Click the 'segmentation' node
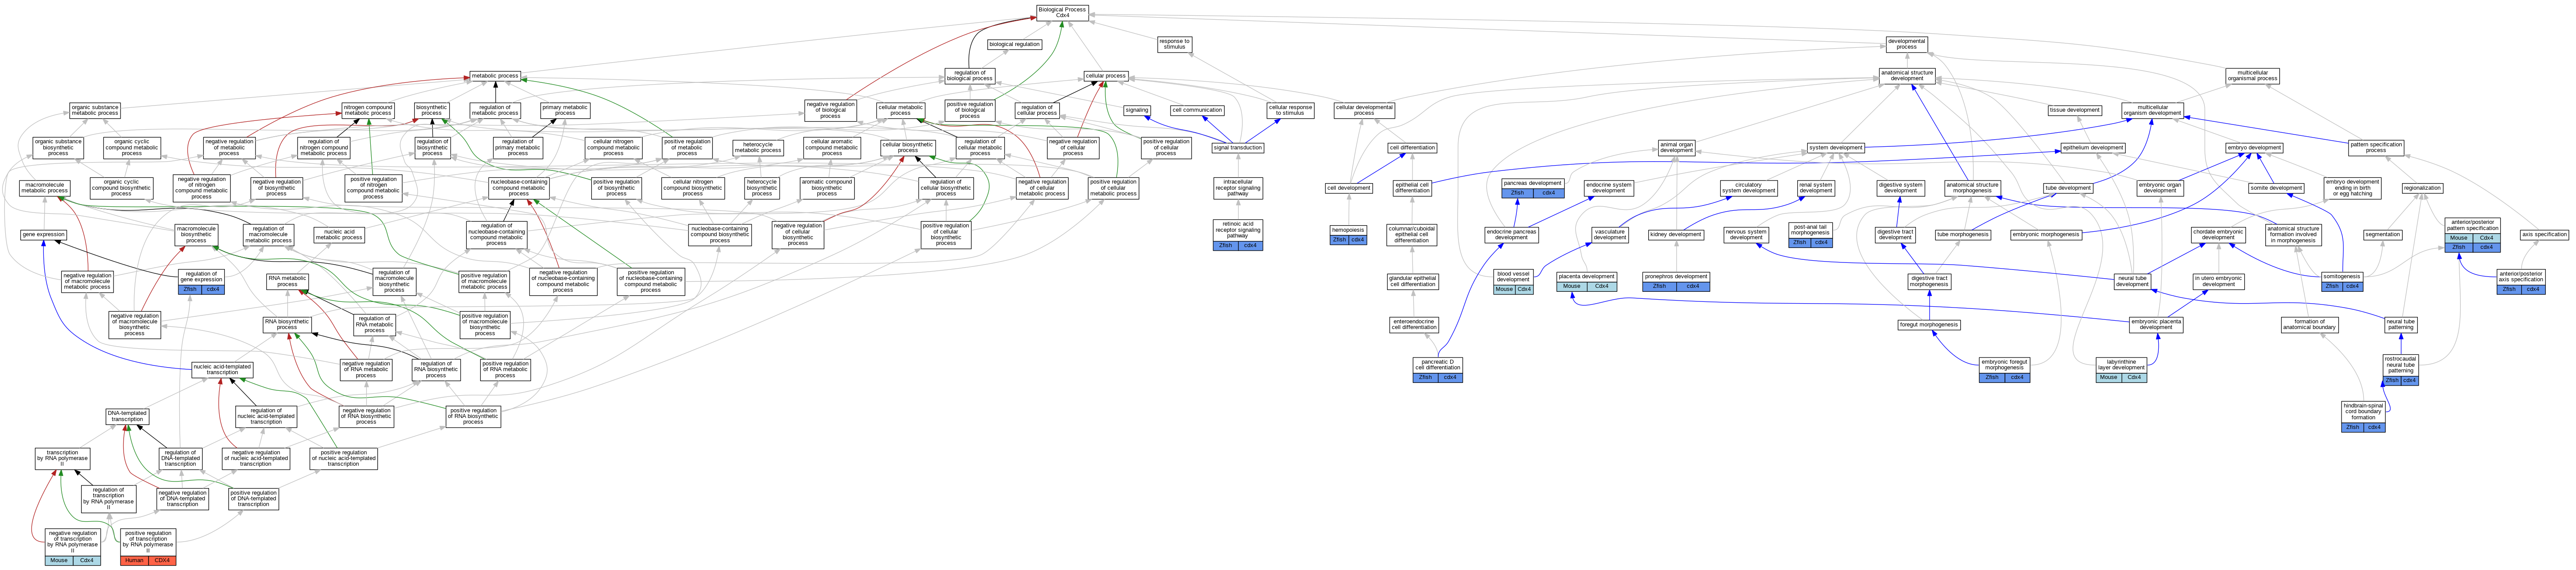The image size is (2576, 570). click(x=2383, y=234)
